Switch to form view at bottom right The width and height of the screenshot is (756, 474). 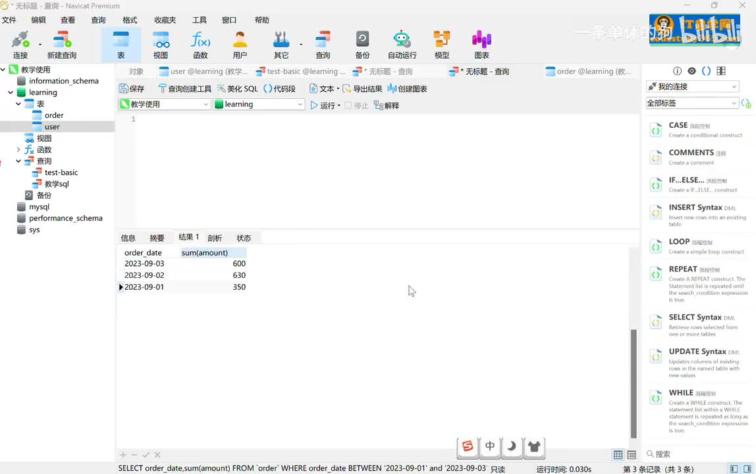coord(632,455)
